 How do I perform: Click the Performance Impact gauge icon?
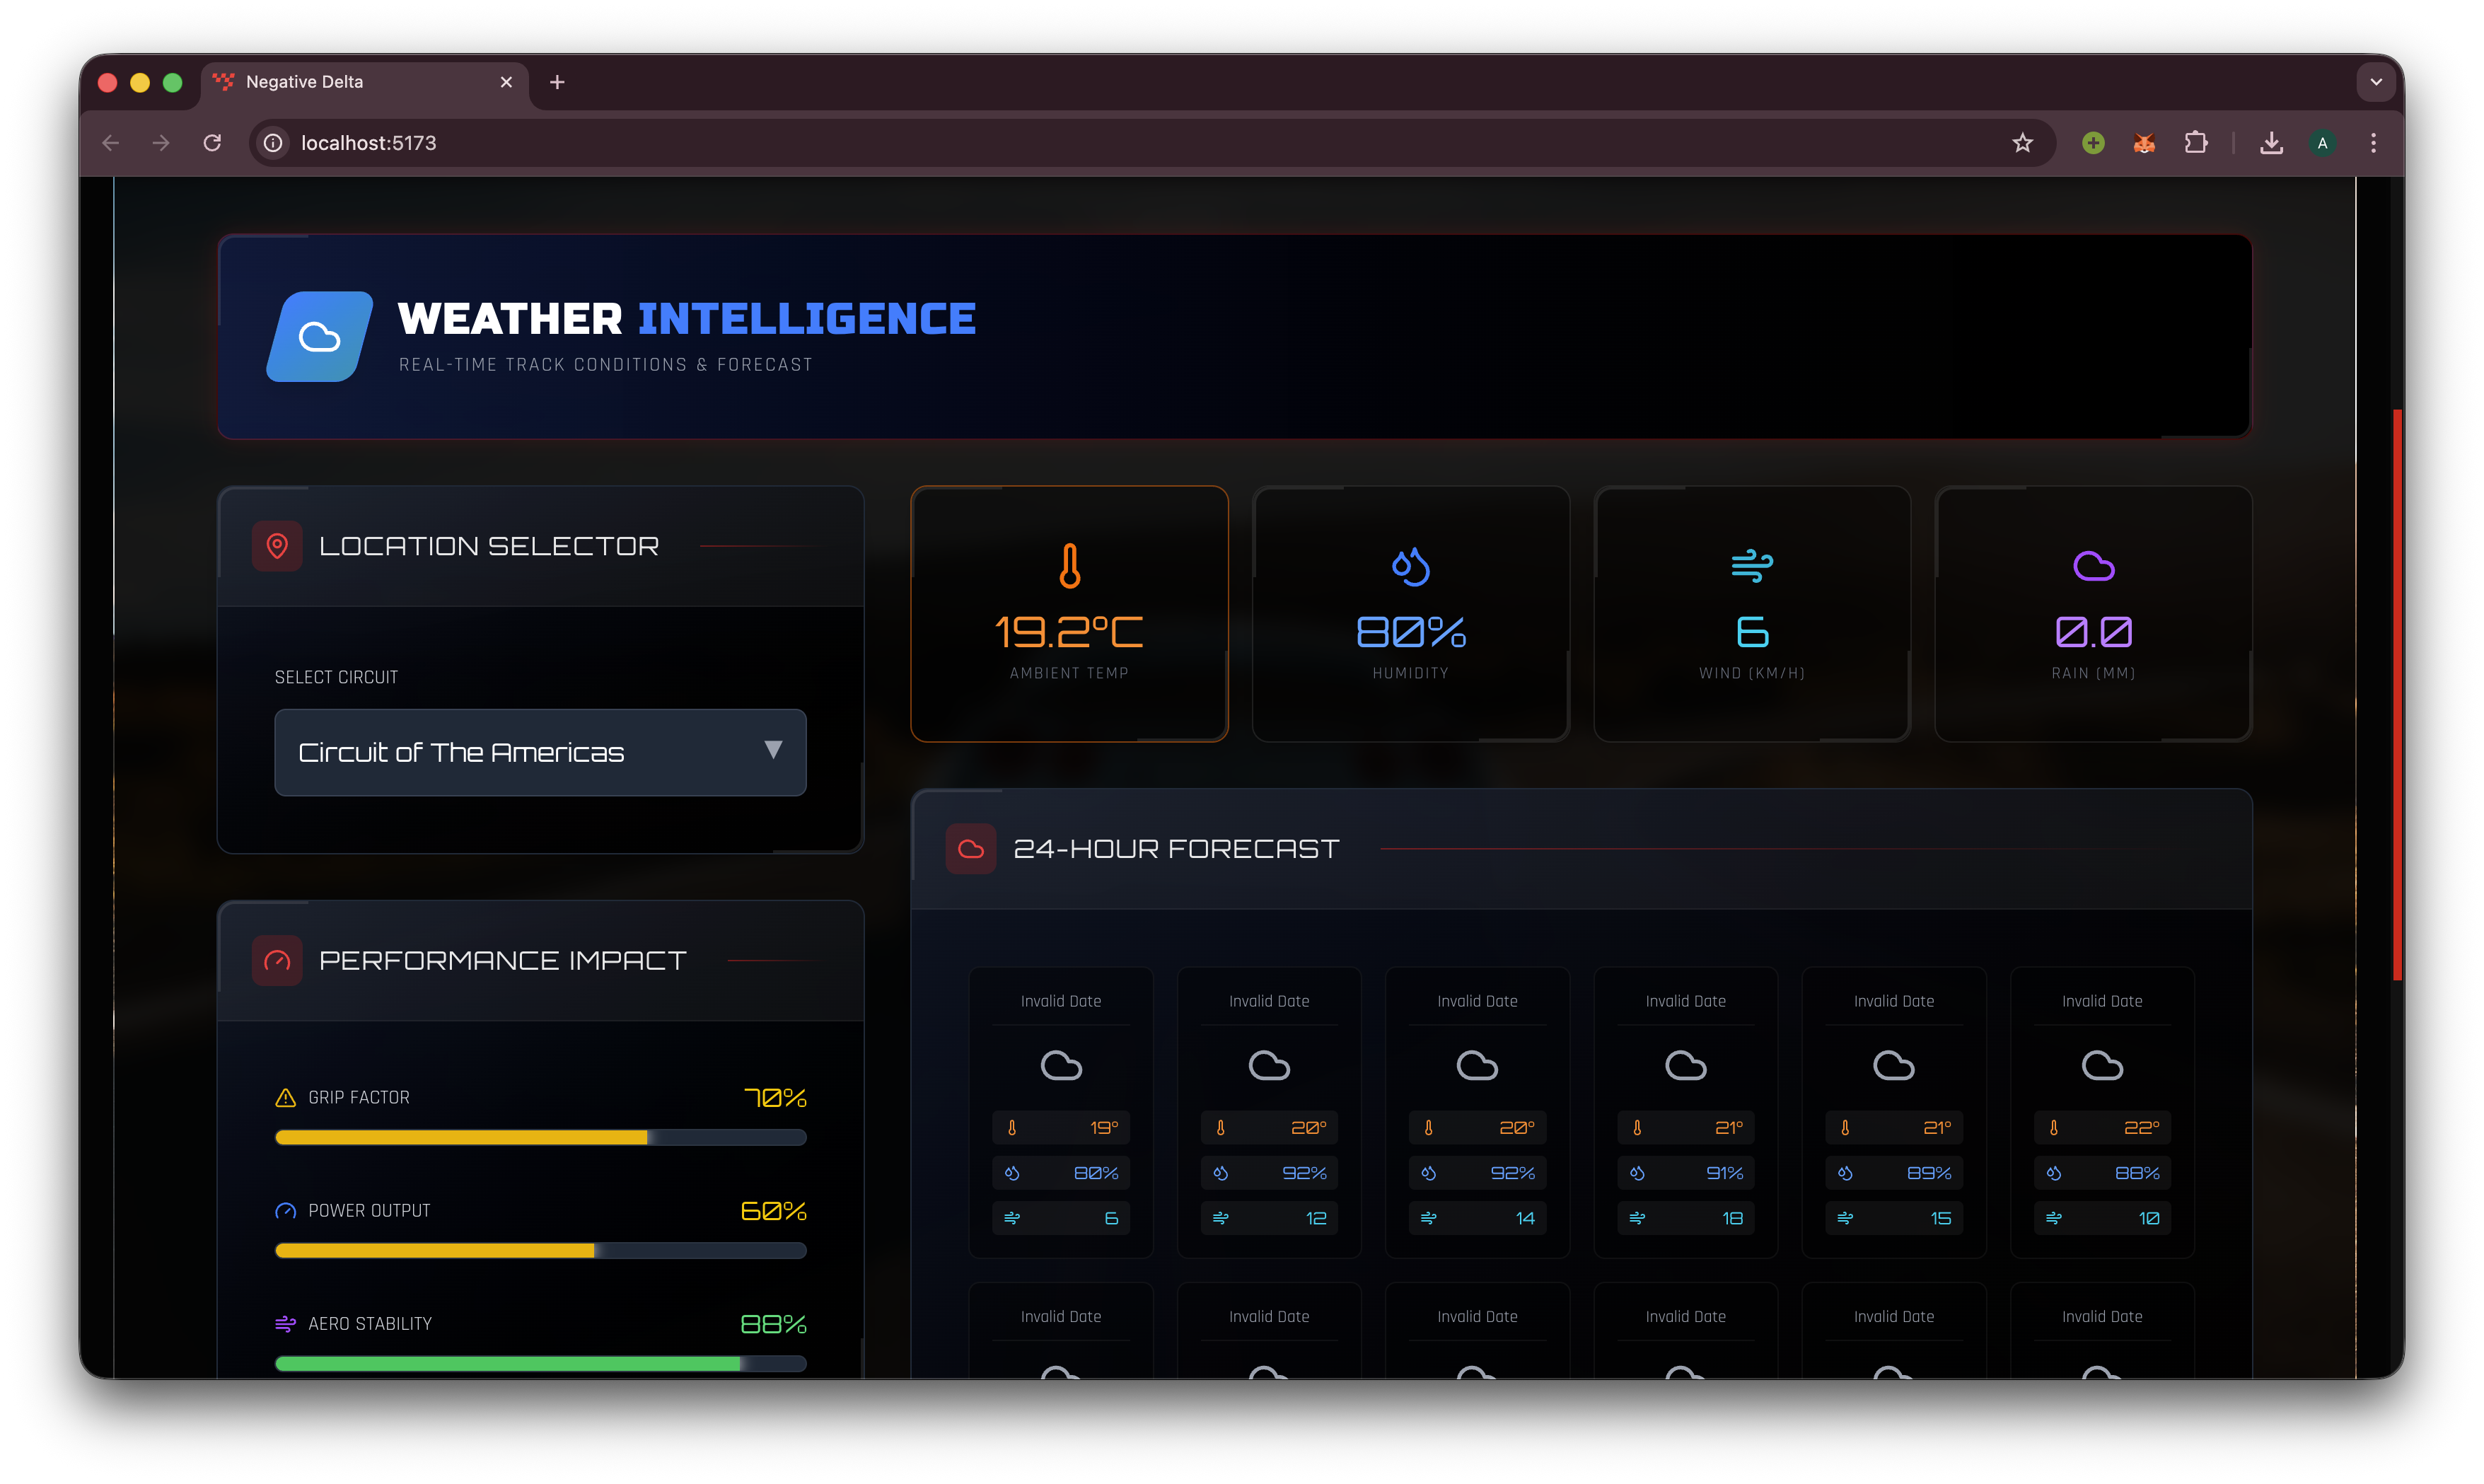pos(277,960)
